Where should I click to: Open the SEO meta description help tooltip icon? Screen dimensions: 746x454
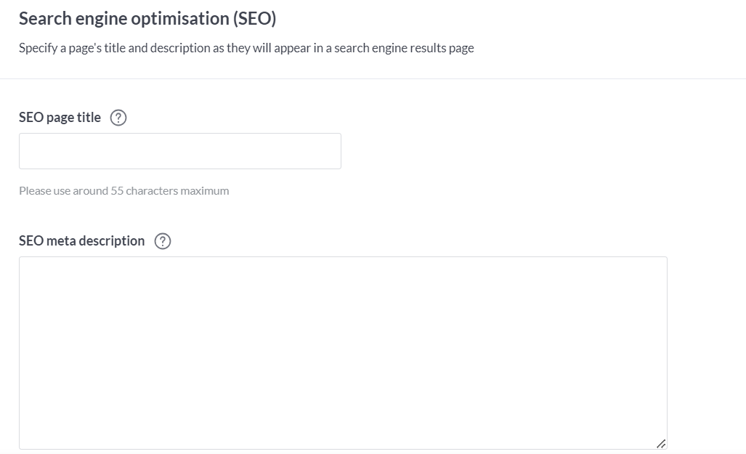pyautogui.click(x=163, y=241)
